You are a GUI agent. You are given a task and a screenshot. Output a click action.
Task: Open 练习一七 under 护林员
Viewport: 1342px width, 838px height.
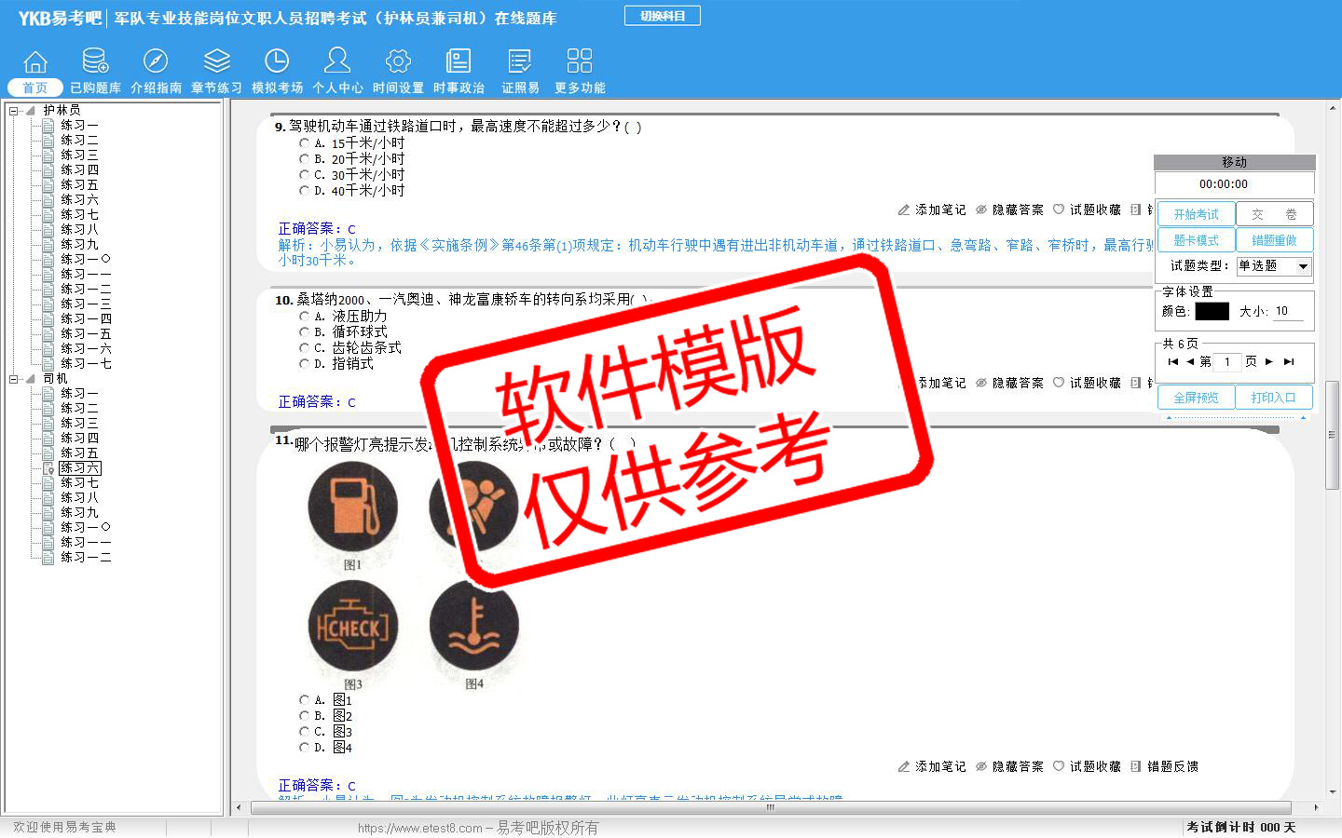(x=86, y=364)
